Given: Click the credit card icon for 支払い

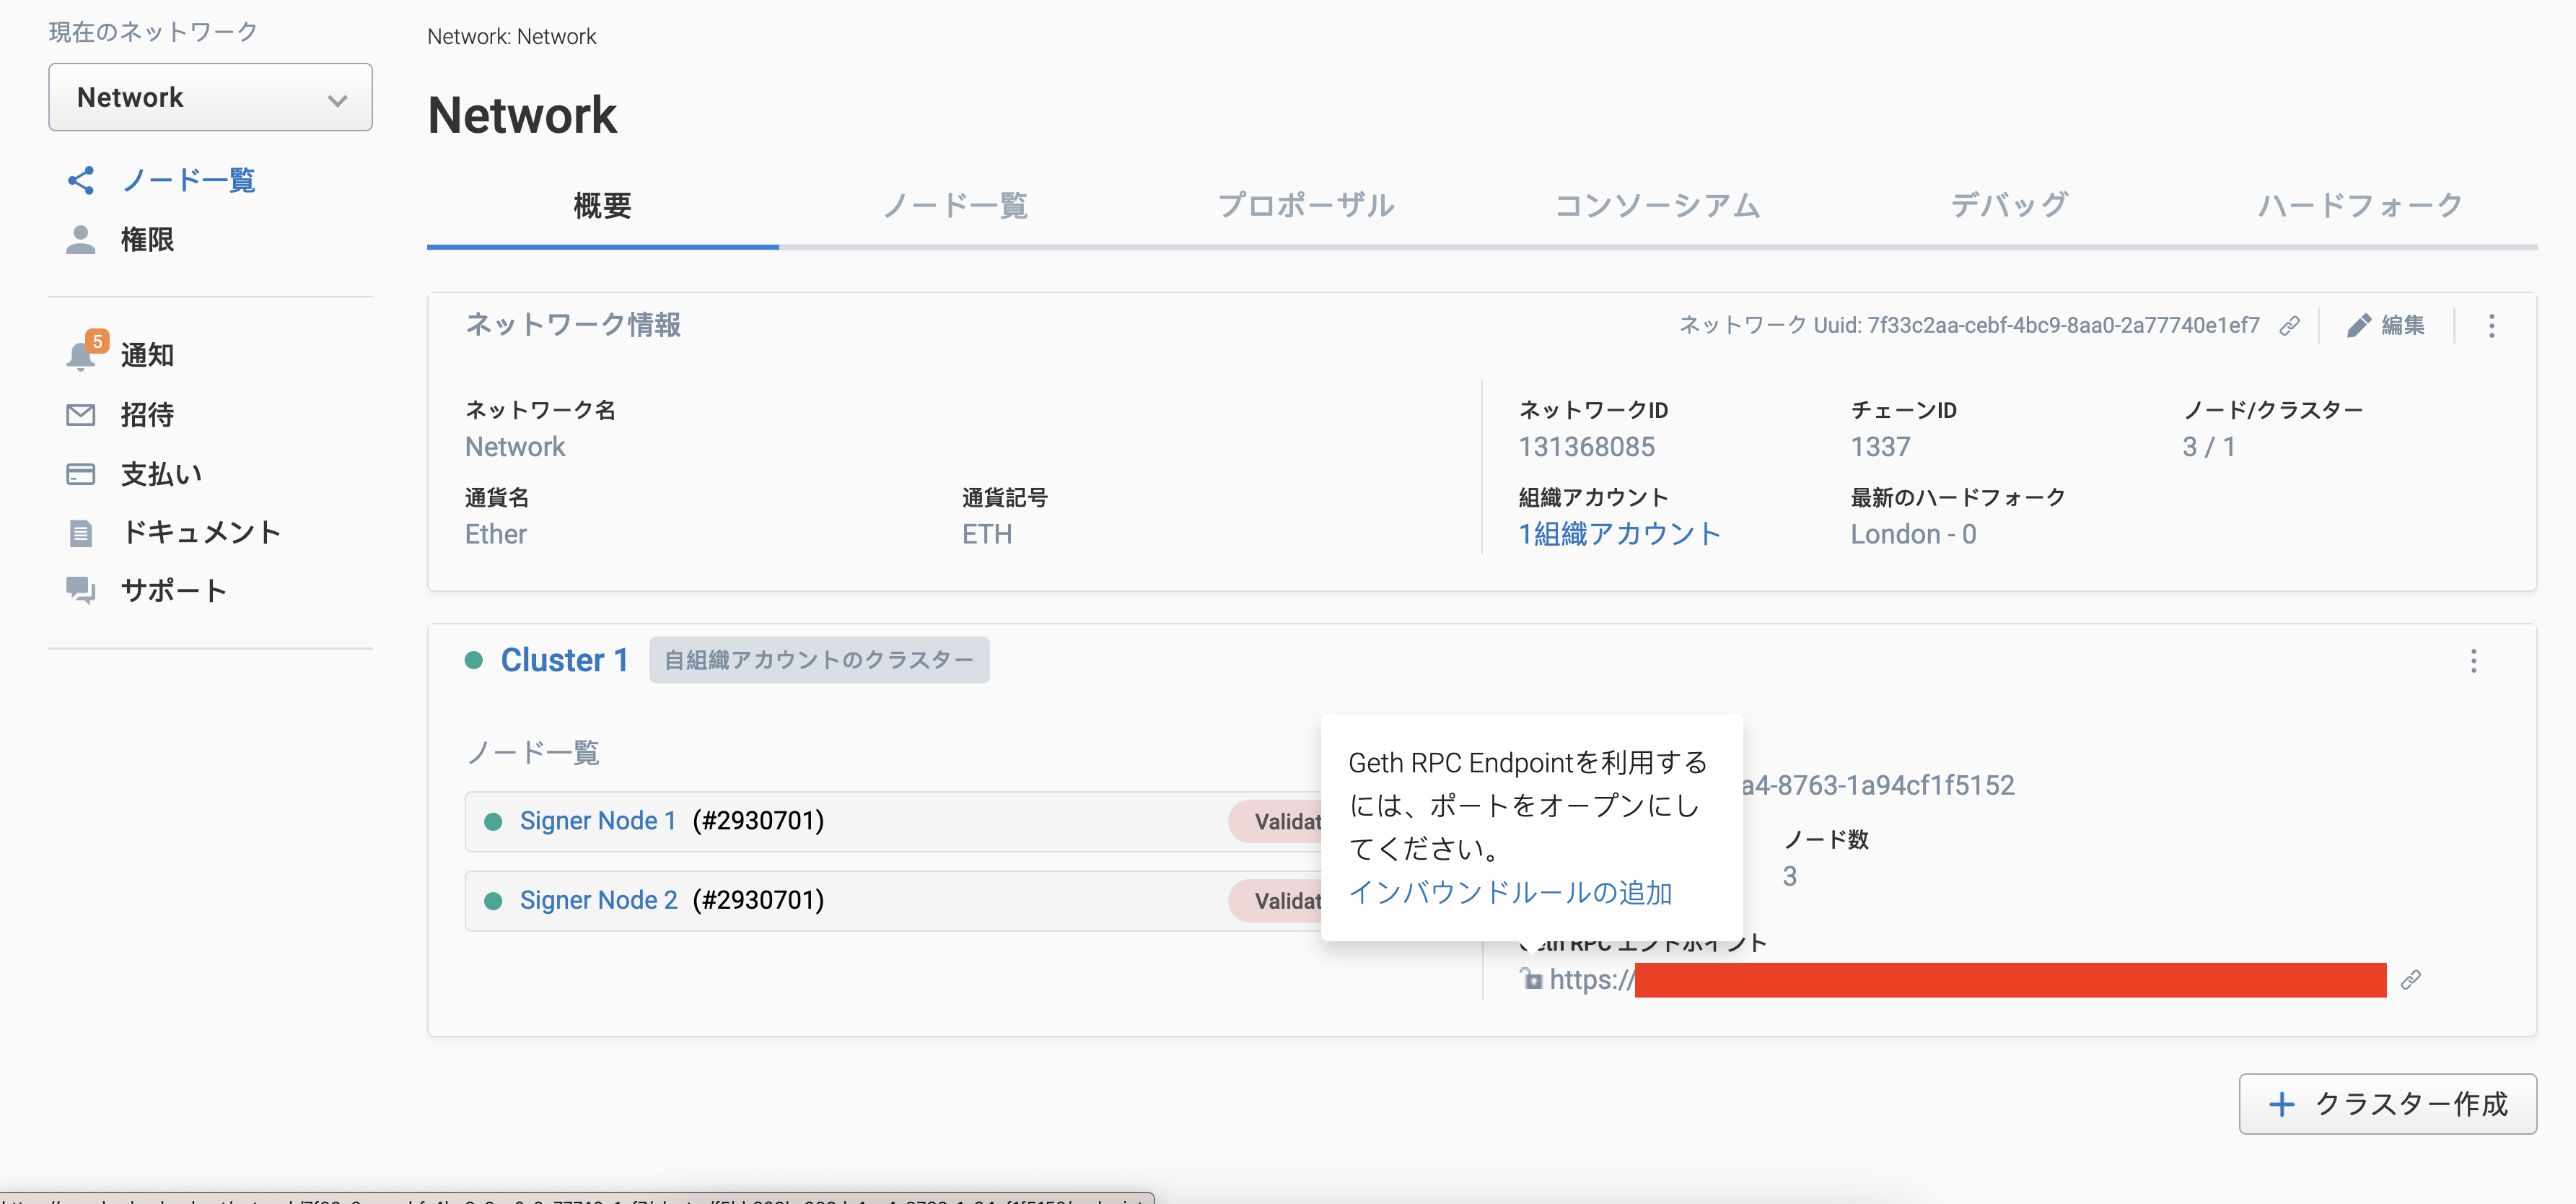Looking at the screenshot, I should click(x=81, y=474).
